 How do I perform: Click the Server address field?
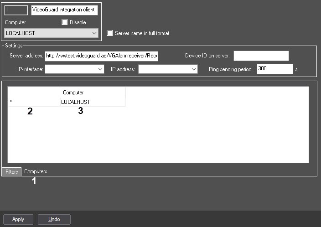(x=101, y=56)
